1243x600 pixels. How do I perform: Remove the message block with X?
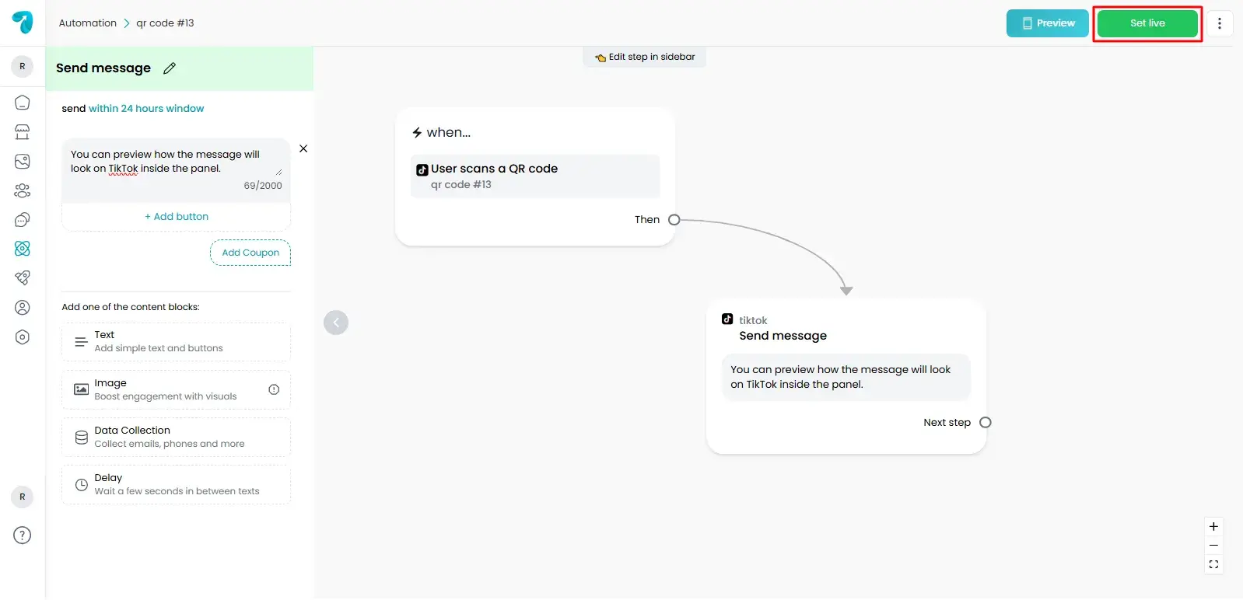coord(303,148)
